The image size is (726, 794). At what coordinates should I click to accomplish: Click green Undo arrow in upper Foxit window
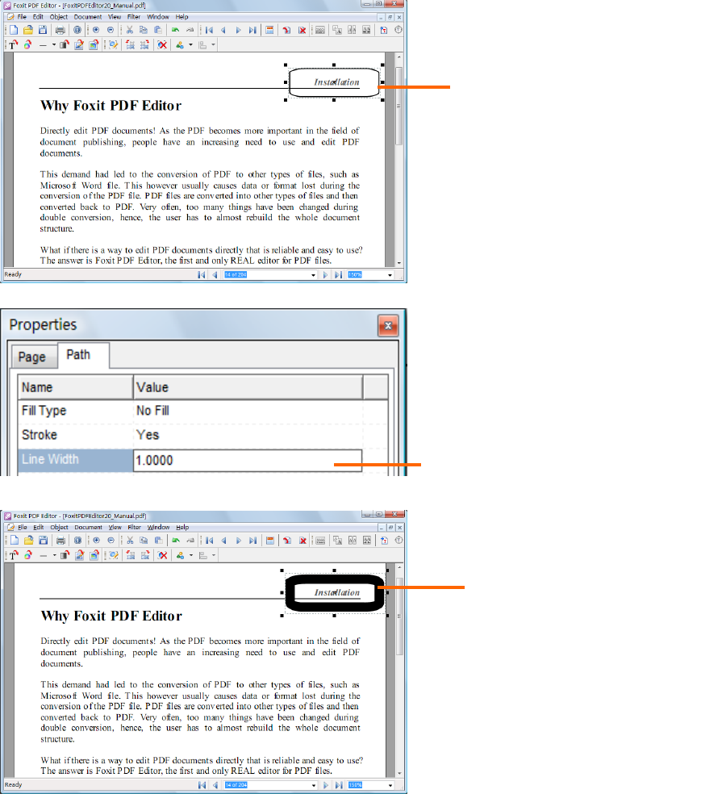click(x=175, y=30)
